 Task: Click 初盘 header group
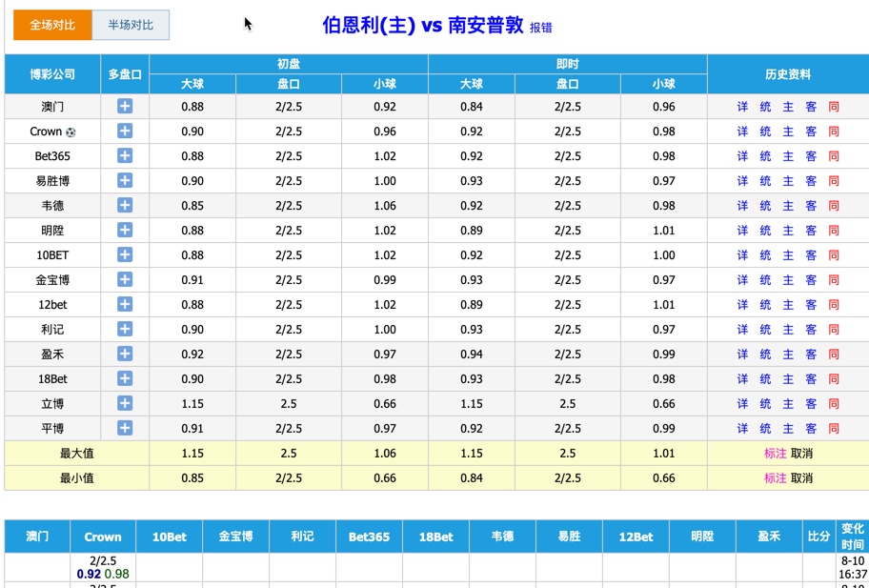(x=289, y=64)
